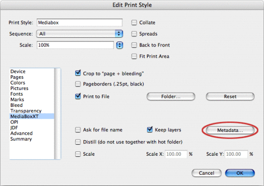This screenshot has width=264, height=186.
Task: Open the Sequence dropdown menu
Action: click(80, 34)
